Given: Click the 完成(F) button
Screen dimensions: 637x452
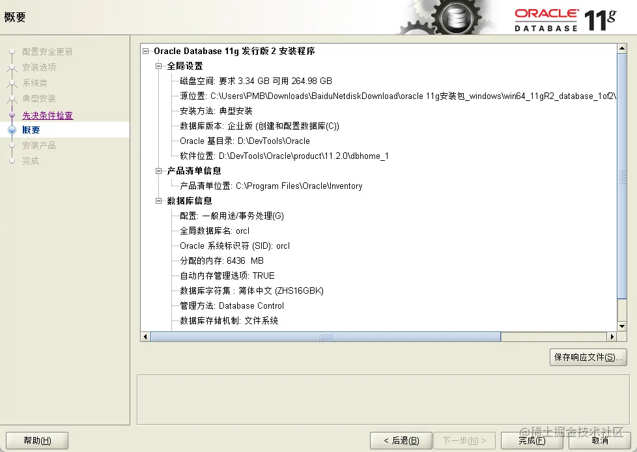Looking at the screenshot, I should 531,441.
